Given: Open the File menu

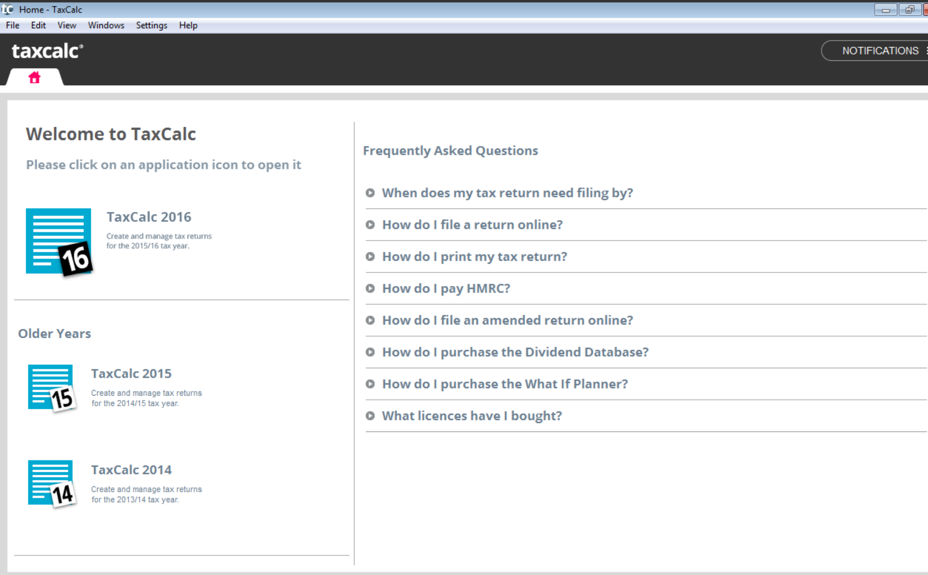Looking at the screenshot, I should (12, 25).
